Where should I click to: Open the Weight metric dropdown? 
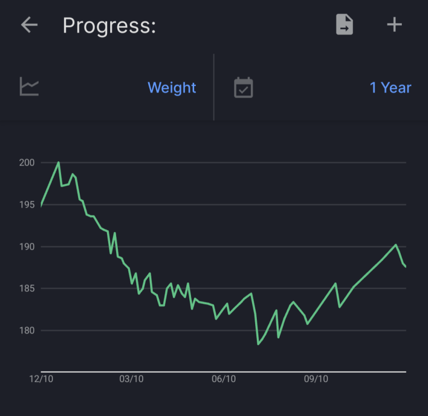click(x=172, y=87)
